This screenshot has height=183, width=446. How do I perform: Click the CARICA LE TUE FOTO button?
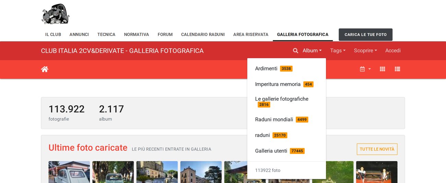coord(365,35)
